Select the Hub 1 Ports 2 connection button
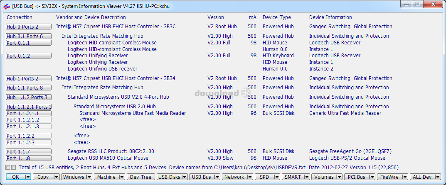This screenshot has width=446, height=185. click(29, 78)
